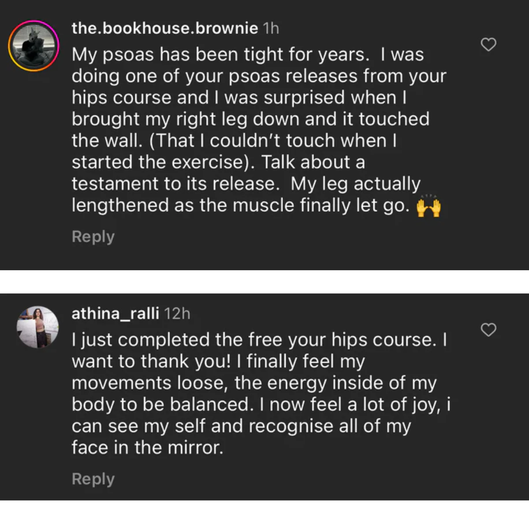
Task: Click the 12h timestamp
Action: click(177, 313)
